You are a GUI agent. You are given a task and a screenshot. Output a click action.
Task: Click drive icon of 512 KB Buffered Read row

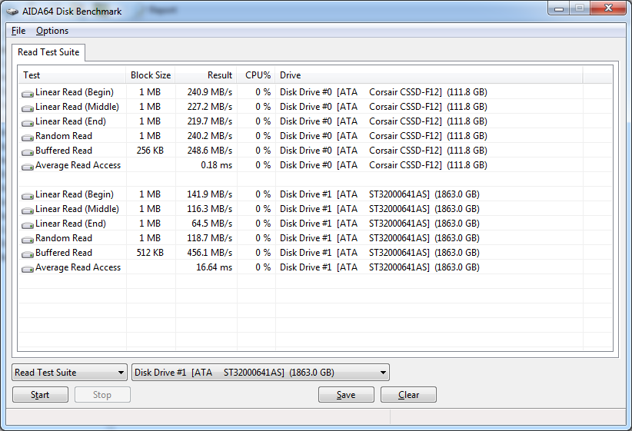(x=28, y=254)
